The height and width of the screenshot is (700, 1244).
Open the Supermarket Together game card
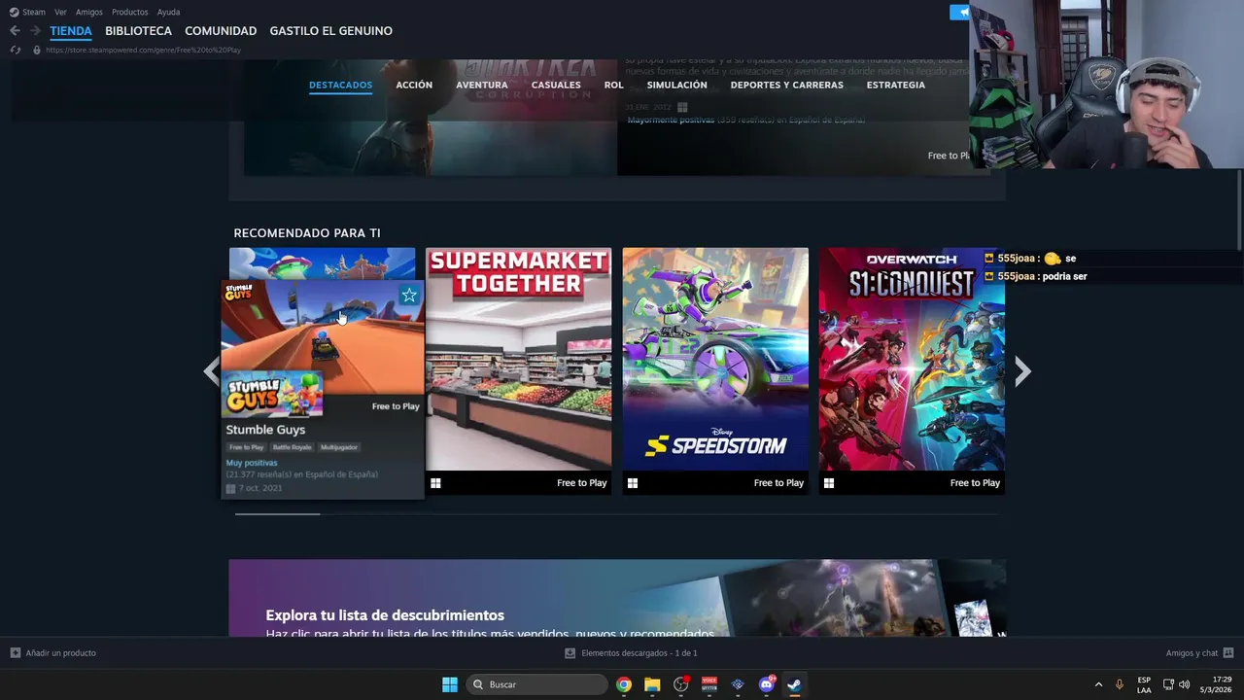pos(519,370)
